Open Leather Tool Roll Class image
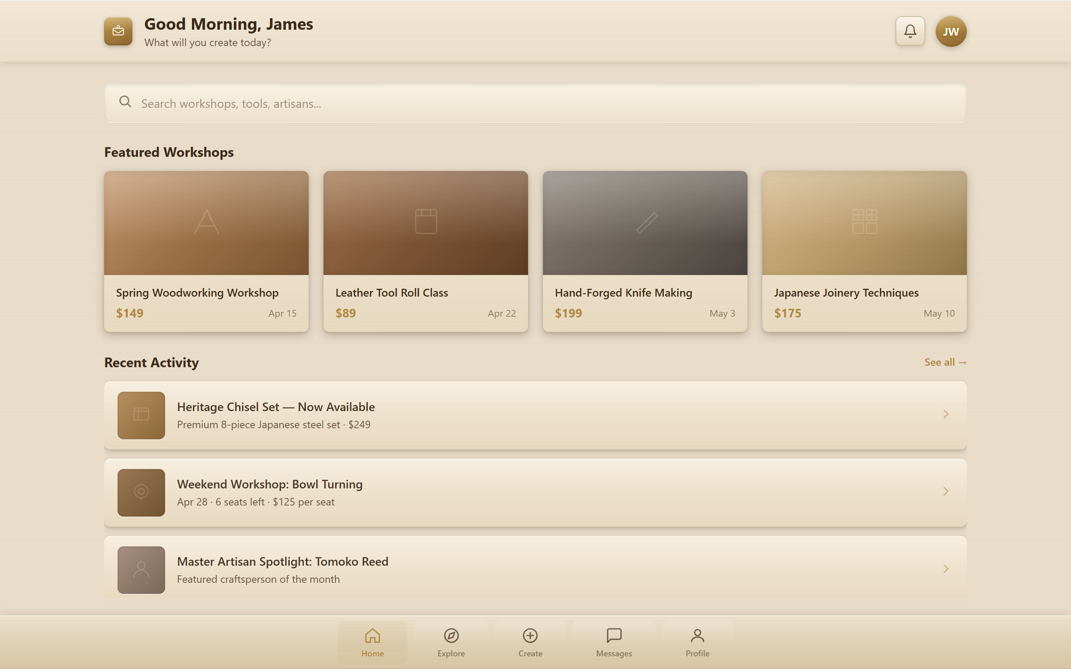Viewport: 1071px width, 669px height. pos(425,223)
